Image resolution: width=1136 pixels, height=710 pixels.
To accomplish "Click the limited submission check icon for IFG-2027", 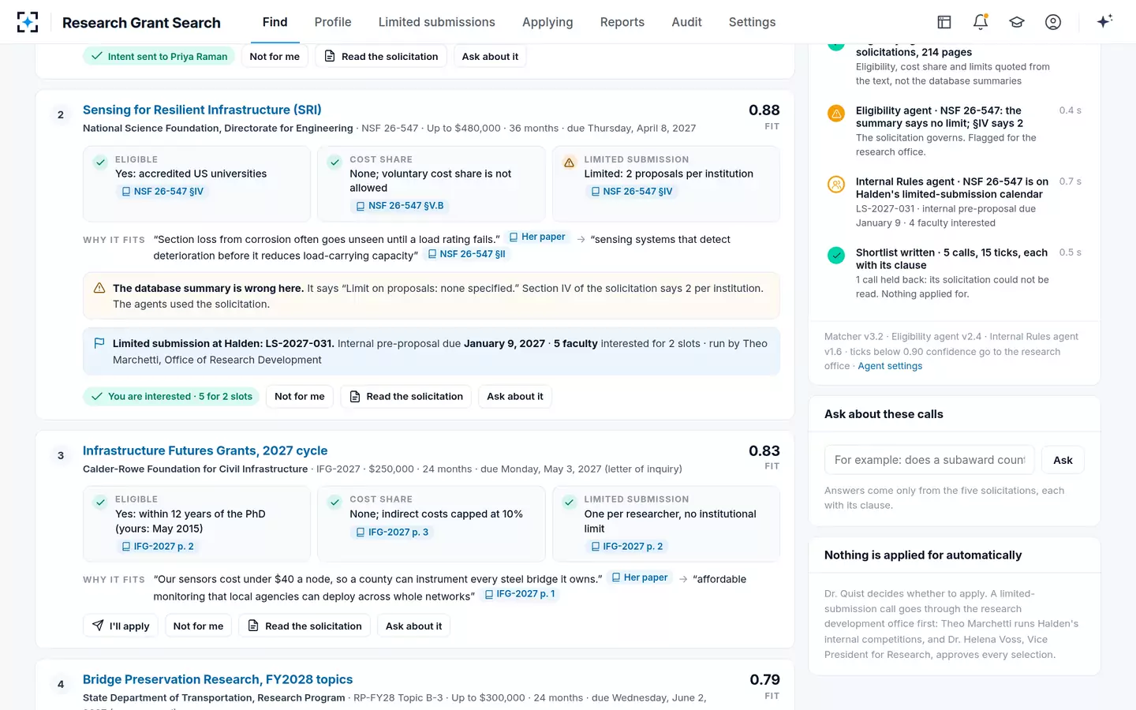I will (569, 503).
